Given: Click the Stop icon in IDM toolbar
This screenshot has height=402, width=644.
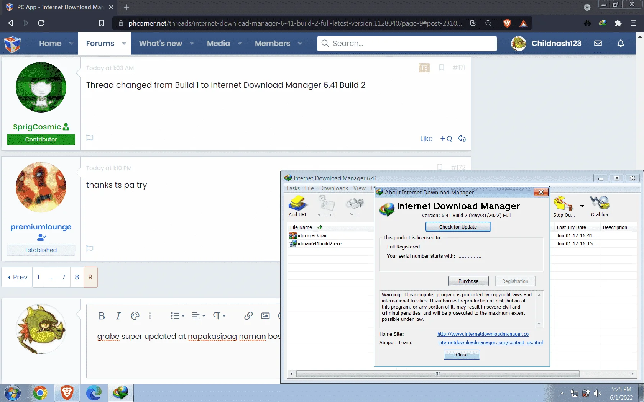Looking at the screenshot, I should (355, 207).
